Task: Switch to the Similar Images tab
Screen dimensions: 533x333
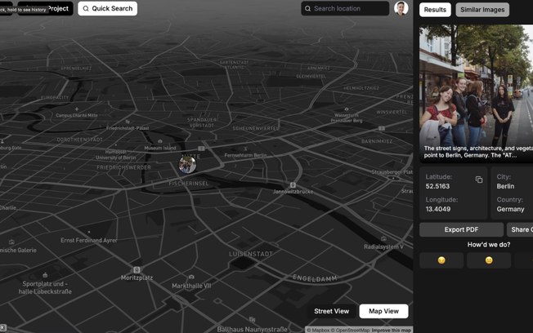Action: click(481, 10)
